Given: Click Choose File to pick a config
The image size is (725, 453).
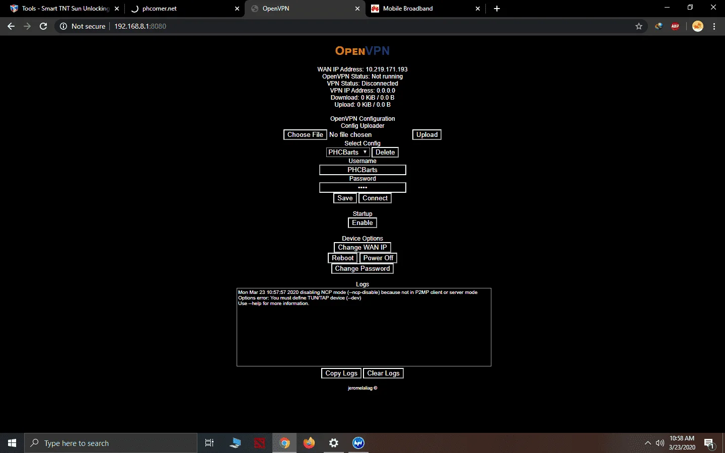Looking at the screenshot, I should coord(305,135).
